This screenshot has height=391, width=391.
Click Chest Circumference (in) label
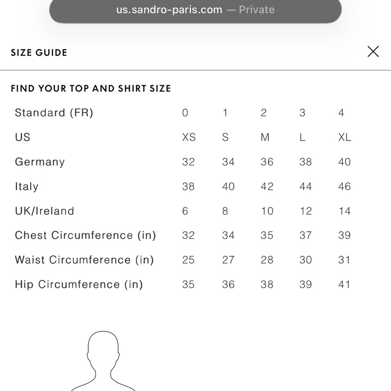click(x=85, y=235)
